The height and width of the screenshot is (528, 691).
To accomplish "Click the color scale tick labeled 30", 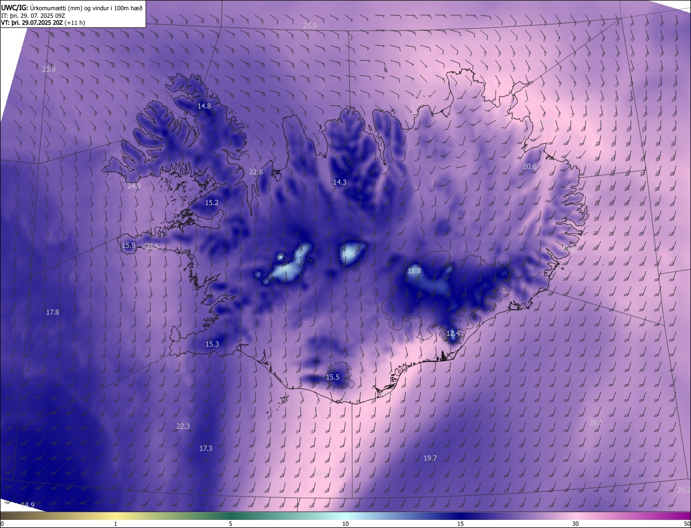I will (575, 524).
